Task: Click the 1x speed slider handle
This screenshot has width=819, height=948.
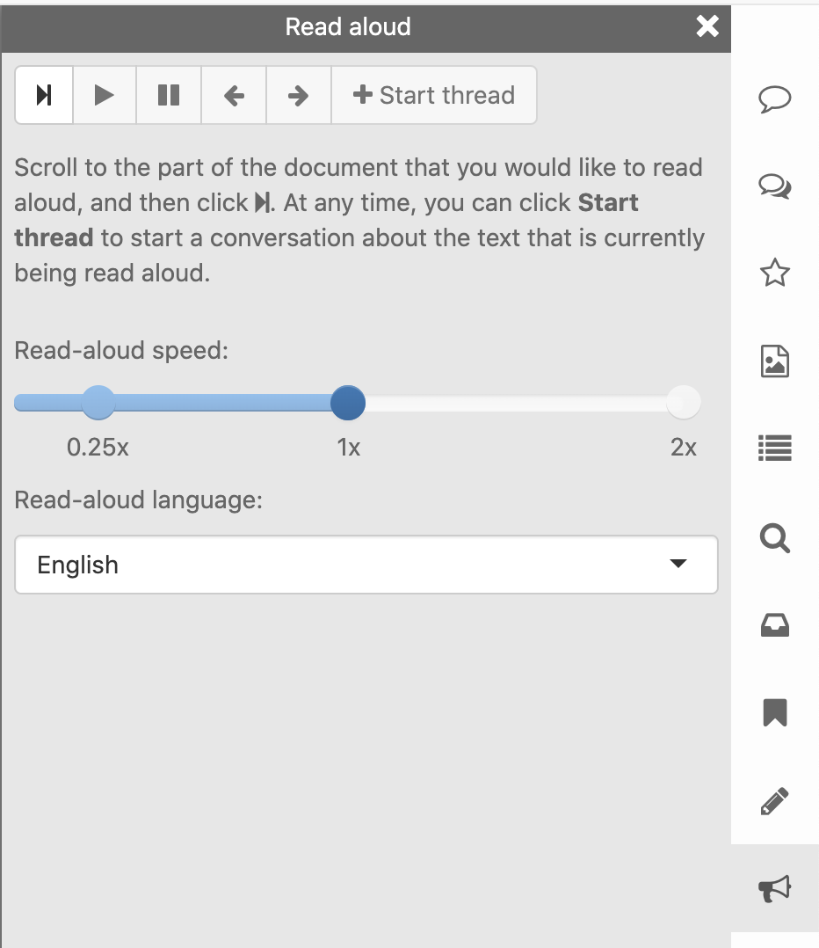Action: 348,403
